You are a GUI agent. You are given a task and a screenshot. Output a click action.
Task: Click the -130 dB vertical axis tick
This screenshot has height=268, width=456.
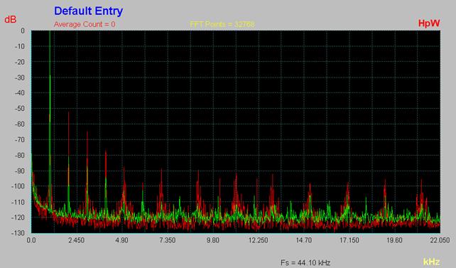pos(18,232)
